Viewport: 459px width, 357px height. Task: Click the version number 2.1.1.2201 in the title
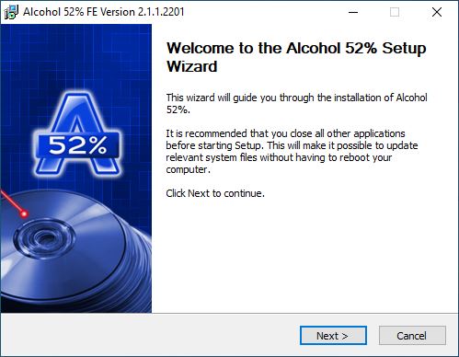tap(161, 12)
